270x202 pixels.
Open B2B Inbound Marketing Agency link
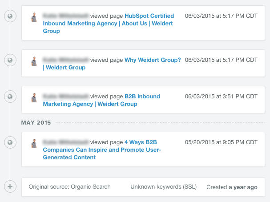pos(101,100)
